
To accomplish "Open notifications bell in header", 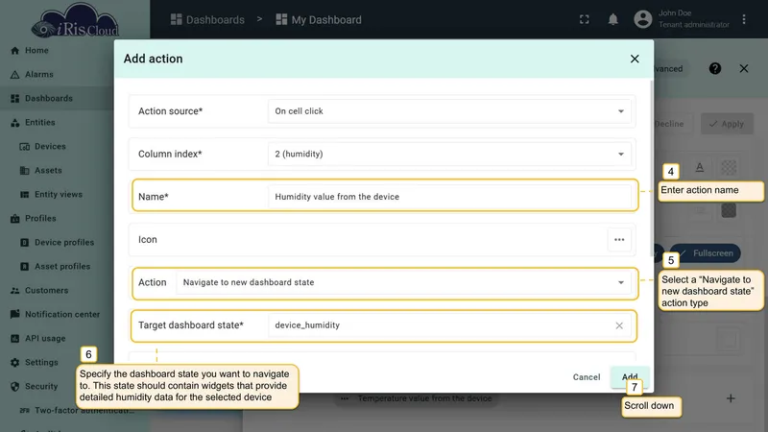I will pyautogui.click(x=612, y=19).
